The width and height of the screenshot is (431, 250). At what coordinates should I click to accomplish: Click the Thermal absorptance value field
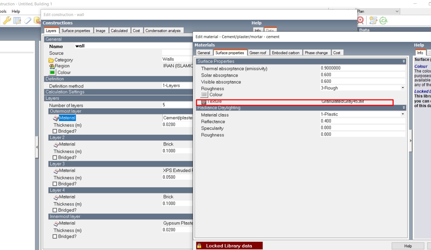[x=363, y=68]
